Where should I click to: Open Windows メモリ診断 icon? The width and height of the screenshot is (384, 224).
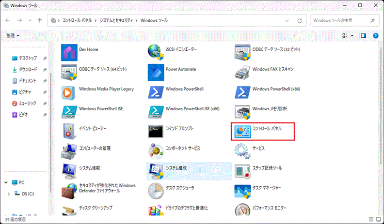[242, 112]
